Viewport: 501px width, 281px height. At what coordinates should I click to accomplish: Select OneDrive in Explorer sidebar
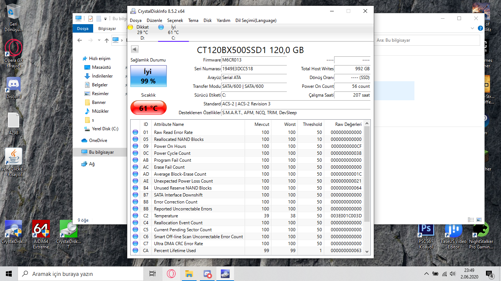(94, 140)
